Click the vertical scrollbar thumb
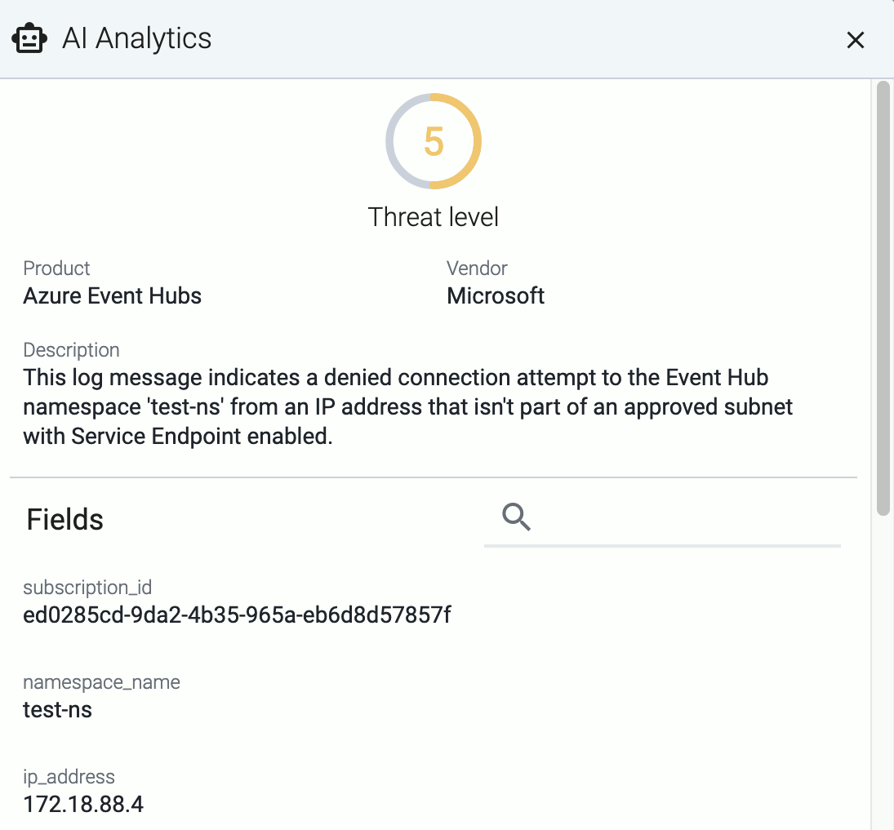894x830 pixels. click(883, 298)
